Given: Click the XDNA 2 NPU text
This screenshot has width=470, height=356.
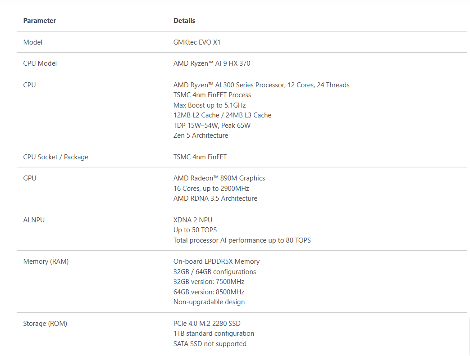Looking at the screenshot, I should click(193, 220).
